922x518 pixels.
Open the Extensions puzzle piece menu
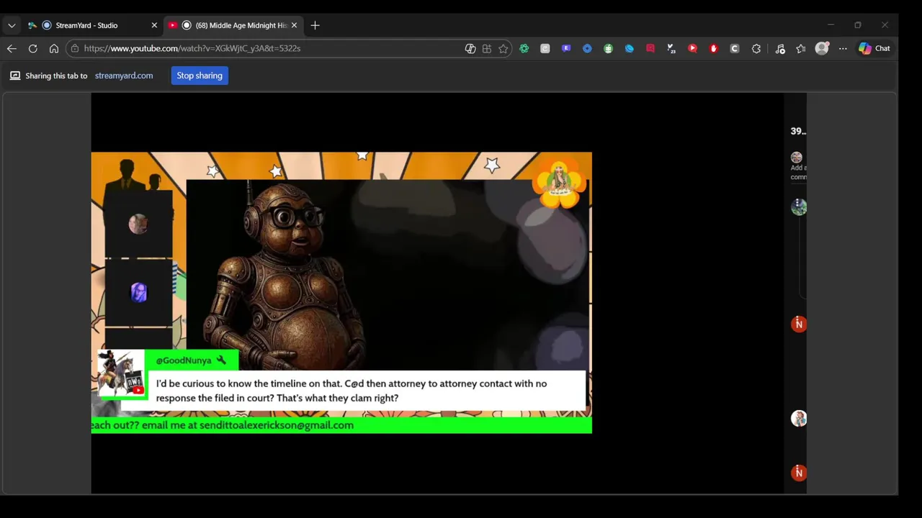click(x=756, y=48)
